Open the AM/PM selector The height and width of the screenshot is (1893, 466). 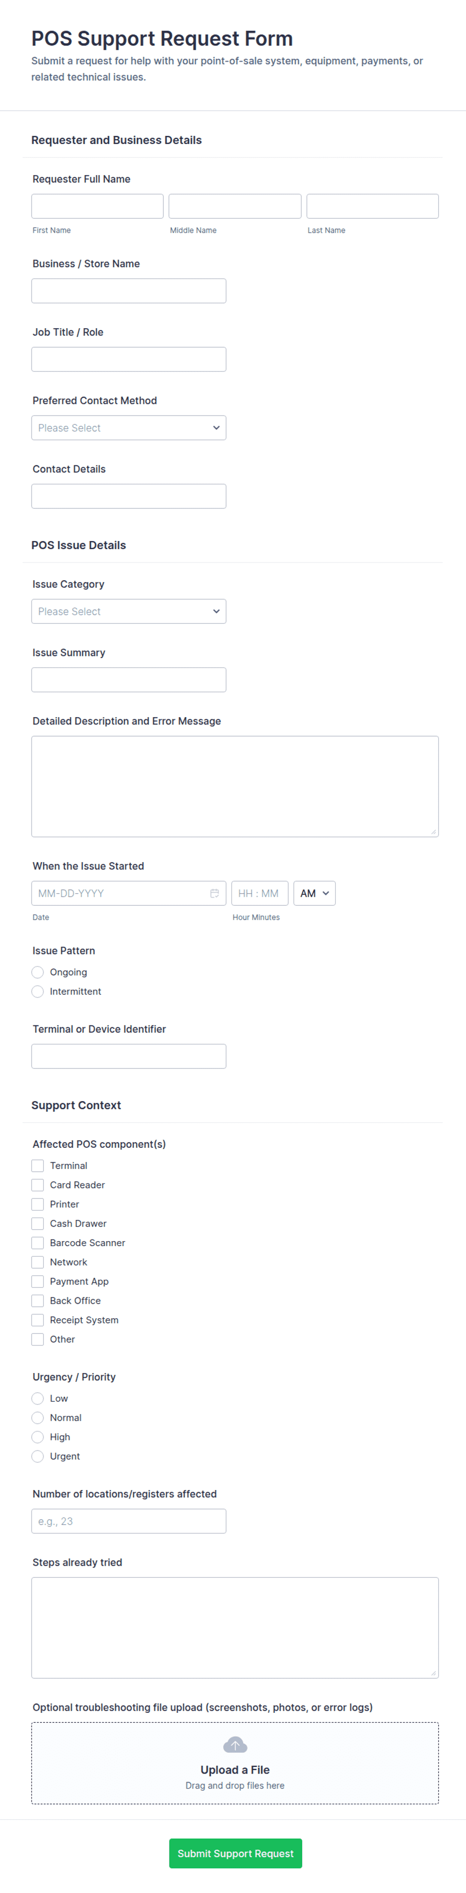click(x=314, y=893)
